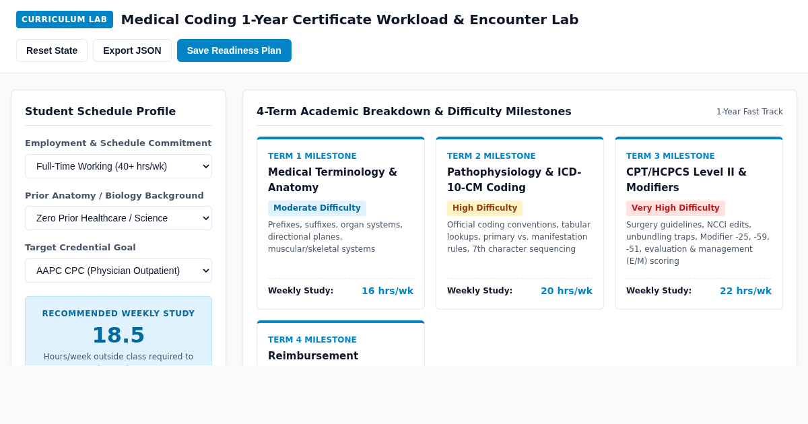Open Prior Anatomy / Biology Background dropdown
Image resolution: width=808 pixels, height=424 pixels.
pyautogui.click(x=119, y=218)
